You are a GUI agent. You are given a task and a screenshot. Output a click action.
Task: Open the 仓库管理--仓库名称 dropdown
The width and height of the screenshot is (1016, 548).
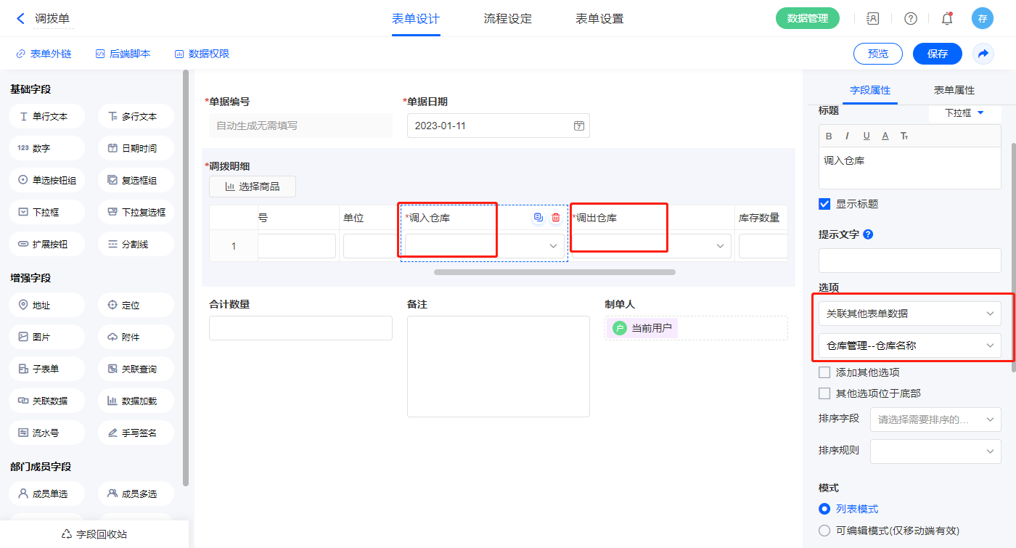click(x=909, y=345)
